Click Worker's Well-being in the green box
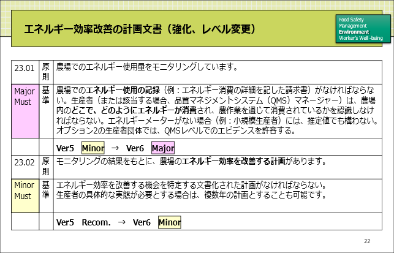 pos(361,38)
